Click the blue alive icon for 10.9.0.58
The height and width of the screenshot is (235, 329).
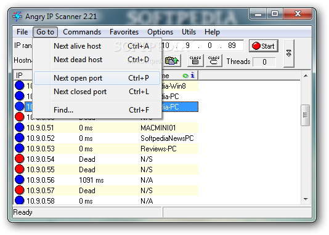(20, 200)
